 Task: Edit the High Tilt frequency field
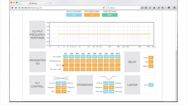64,87
